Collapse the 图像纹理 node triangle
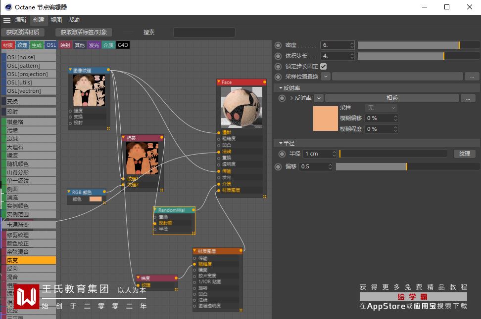The image size is (481, 319). point(70,70)
